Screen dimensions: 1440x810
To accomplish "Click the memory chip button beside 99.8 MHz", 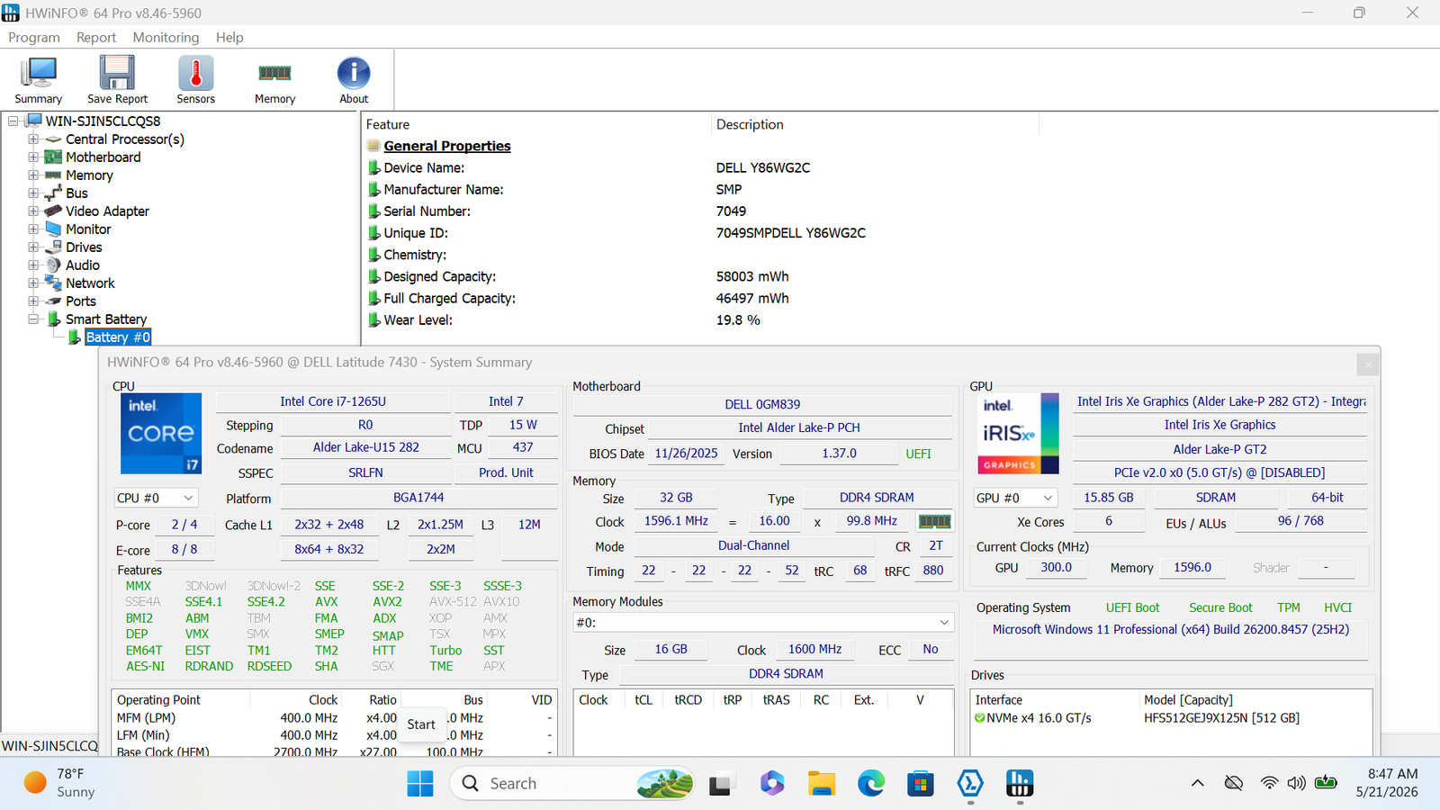I will click(x=934, y=521).
